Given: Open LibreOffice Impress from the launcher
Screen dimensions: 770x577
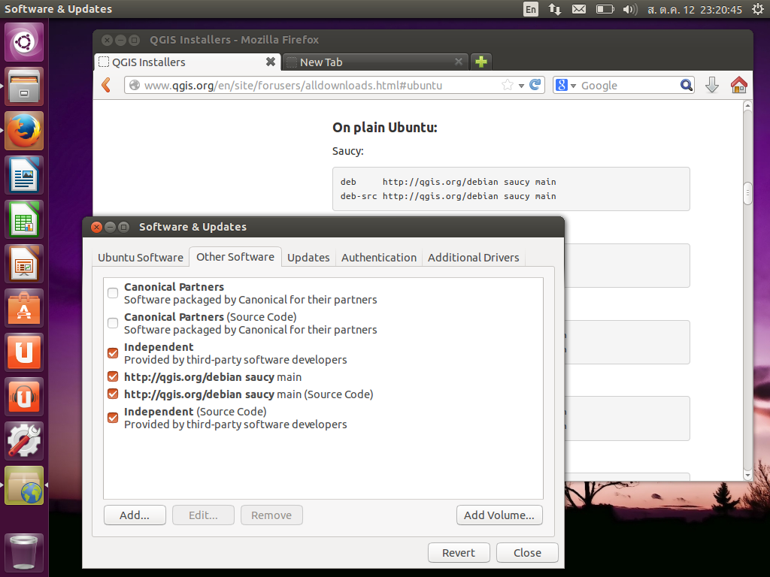Looking at the screenshot, I should coord(24,264).
